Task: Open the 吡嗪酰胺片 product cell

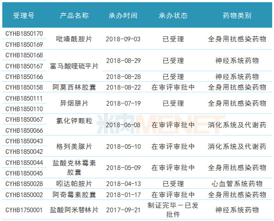Action: (x=74, y=39)
